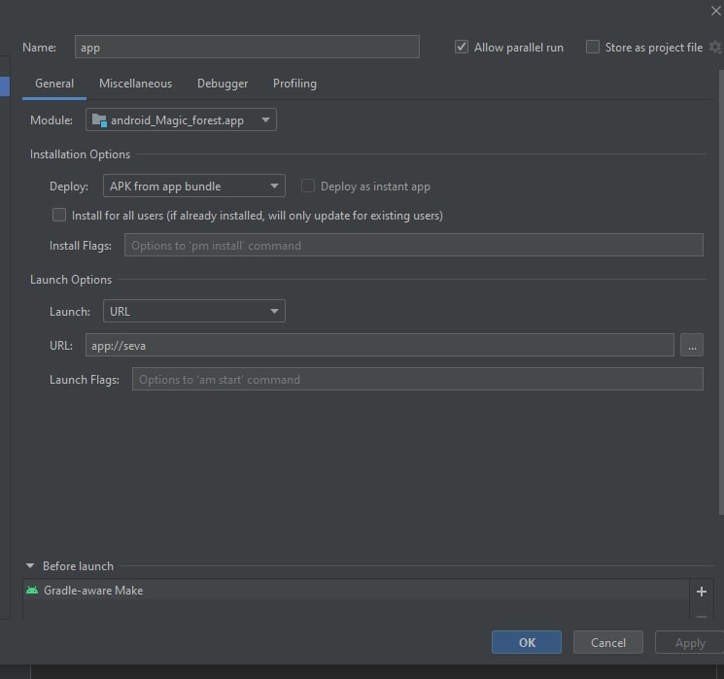Switch to the General tab
The width and height of the screenshot is (724, 679).
(54, 84)
